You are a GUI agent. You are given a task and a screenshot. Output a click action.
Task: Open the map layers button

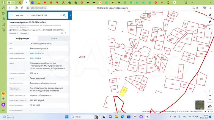(x=210, y=15)
